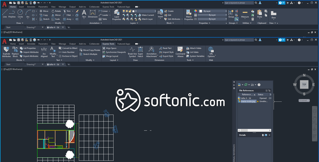
Task: Open the Details panel dropdown arrow
Action: point(269,135)
